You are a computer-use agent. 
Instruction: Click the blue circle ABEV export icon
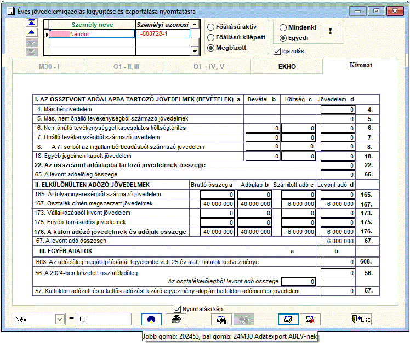151,319
